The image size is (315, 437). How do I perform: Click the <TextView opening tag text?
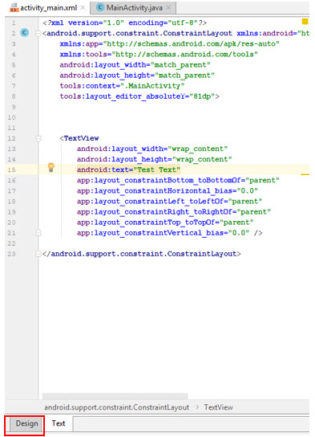(x=79, y=138)
